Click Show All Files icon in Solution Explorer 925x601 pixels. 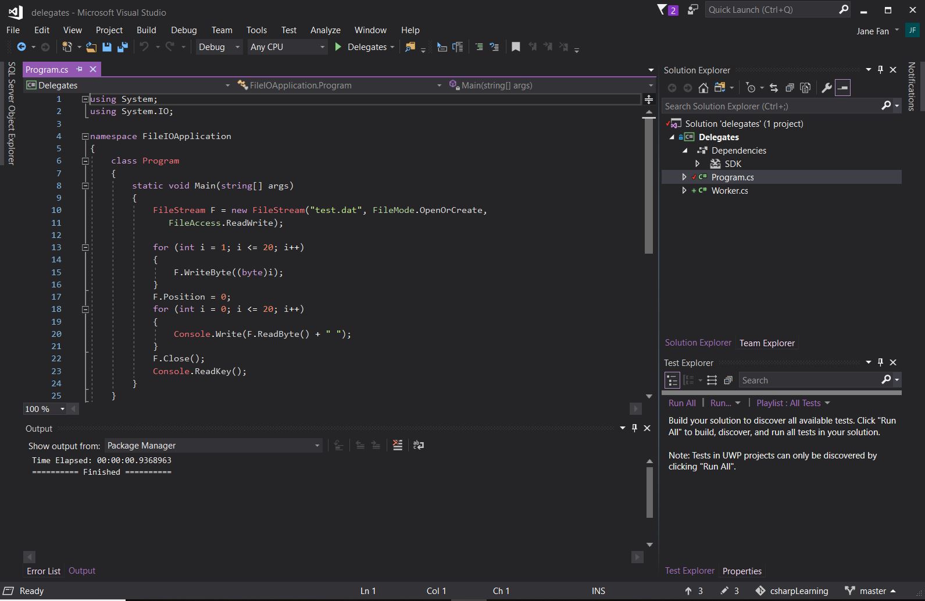[x=805, y=88]
